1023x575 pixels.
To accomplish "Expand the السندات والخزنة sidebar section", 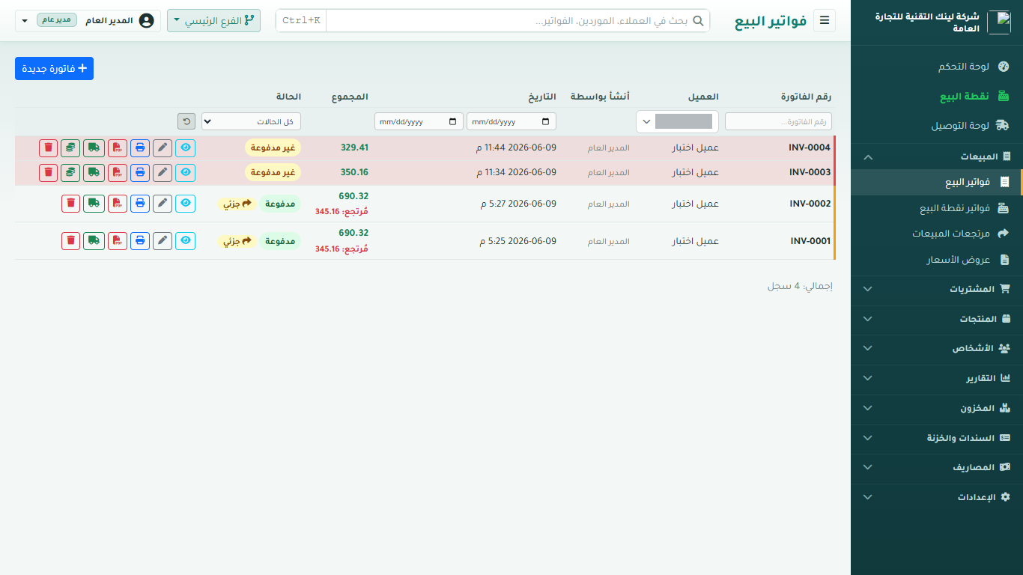I will 937,438.
